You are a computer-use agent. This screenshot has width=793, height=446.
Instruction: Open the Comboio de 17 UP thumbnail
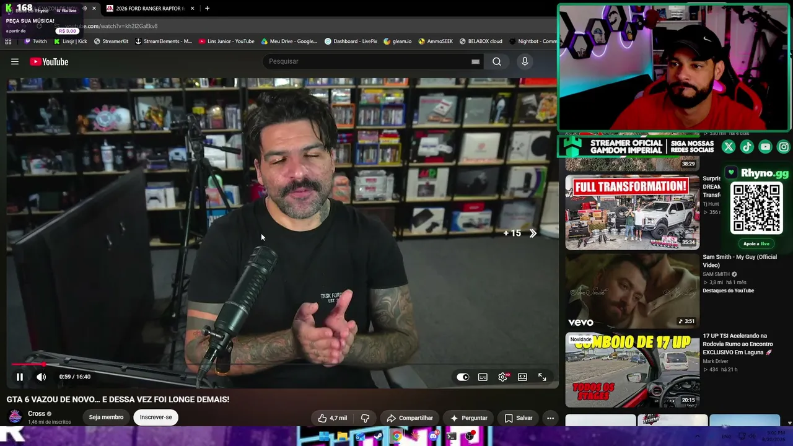point(632,370)
